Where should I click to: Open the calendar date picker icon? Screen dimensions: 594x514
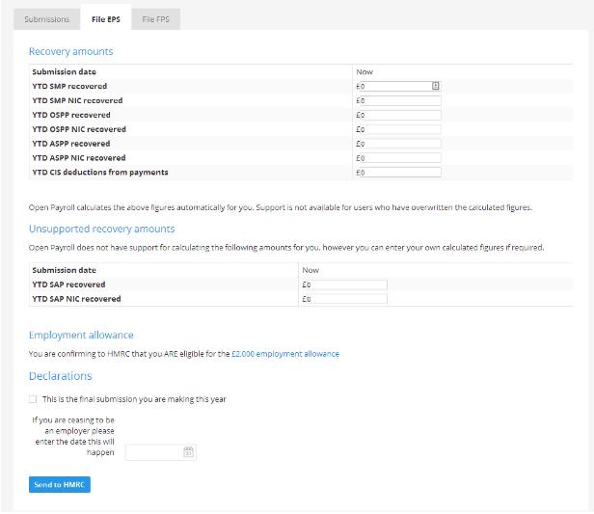[189, 452]
